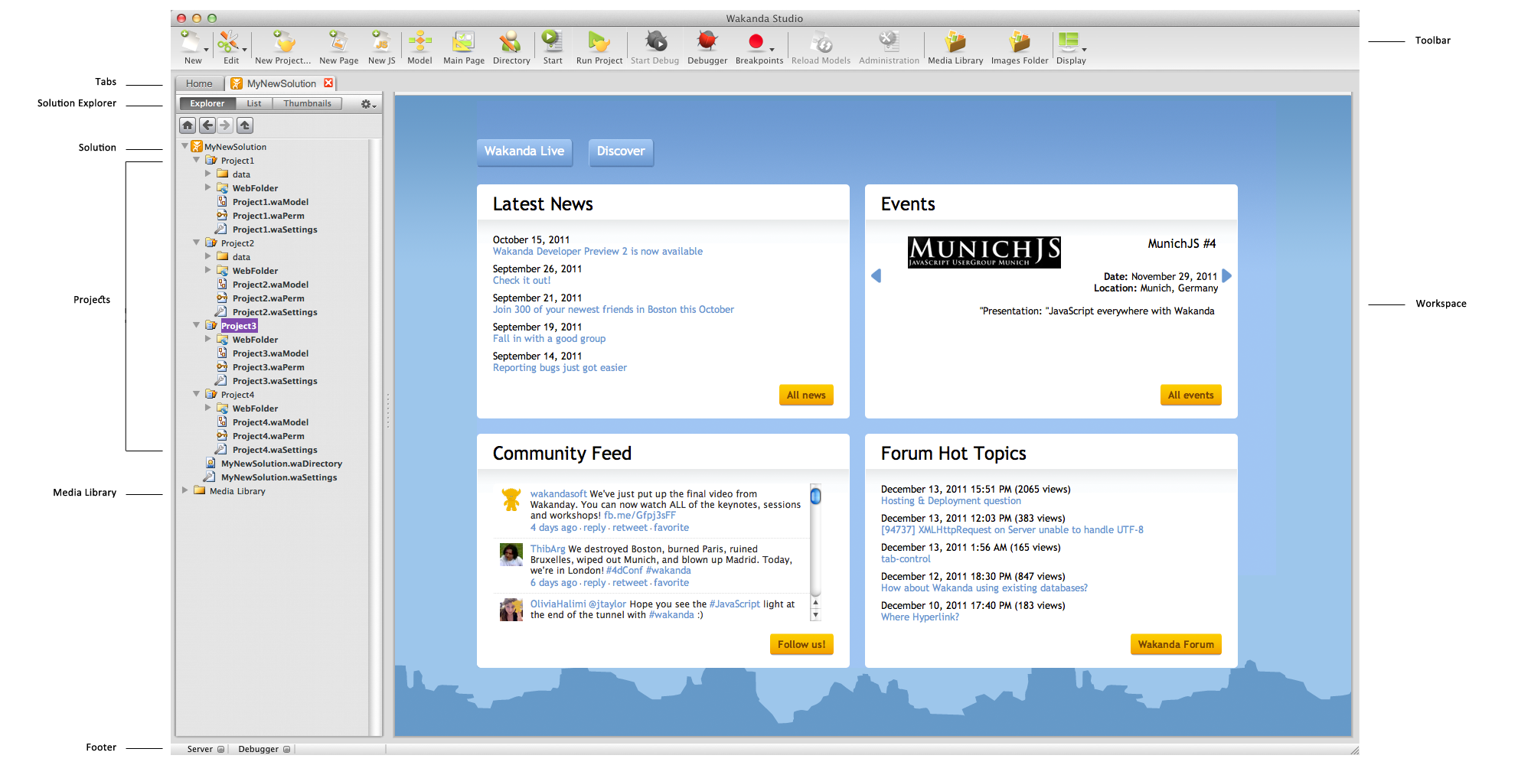Click the Run Project icon
This screenshot has height=765, width=1531.
tap(599, 41)
